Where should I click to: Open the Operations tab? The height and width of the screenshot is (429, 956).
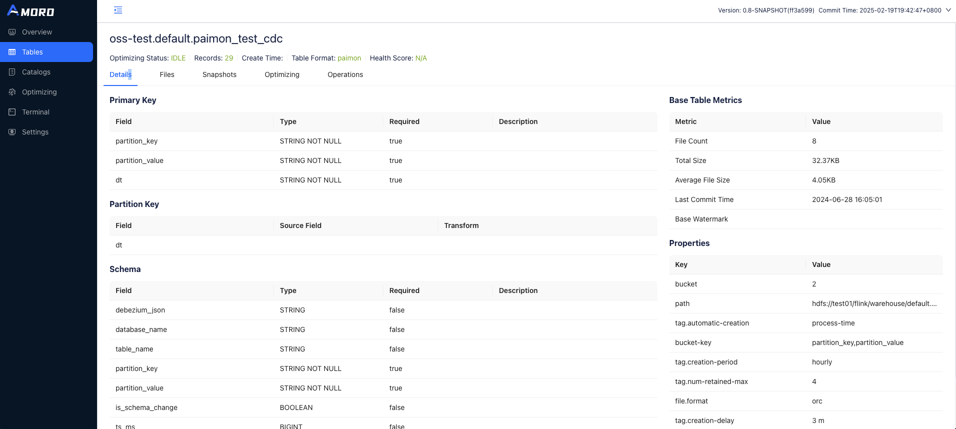(x=345, y=74)
